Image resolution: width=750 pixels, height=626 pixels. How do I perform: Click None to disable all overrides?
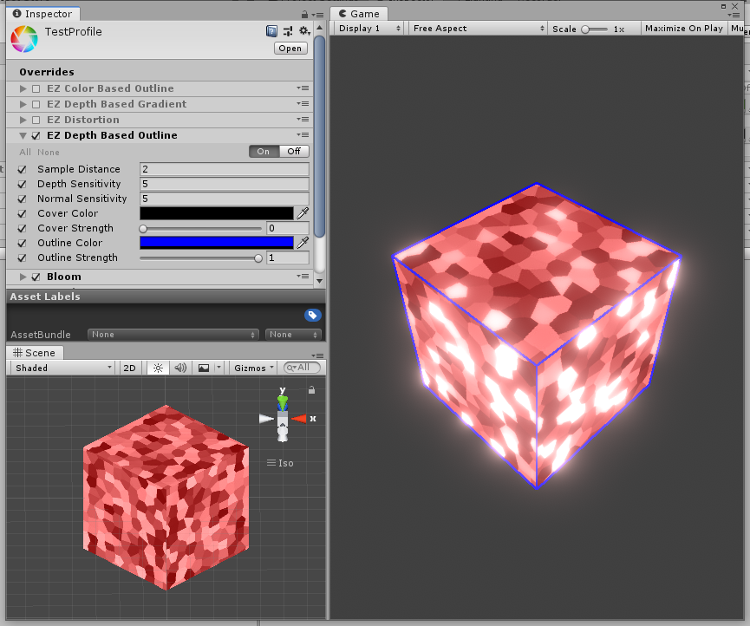click(x=49, y=152)
